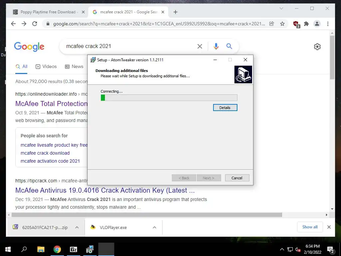
Task: Open McAfee Total Protection result link
Action: click(x=52, y=104)
